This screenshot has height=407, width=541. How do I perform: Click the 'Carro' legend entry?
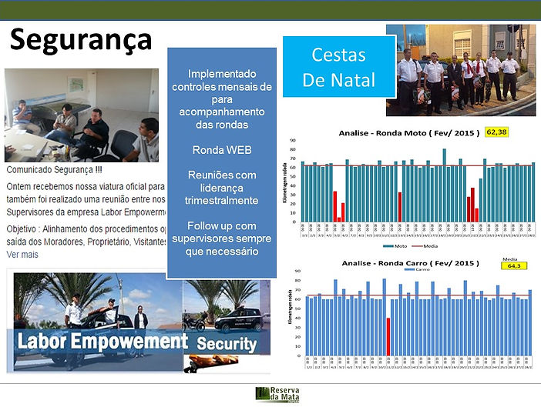417,269
